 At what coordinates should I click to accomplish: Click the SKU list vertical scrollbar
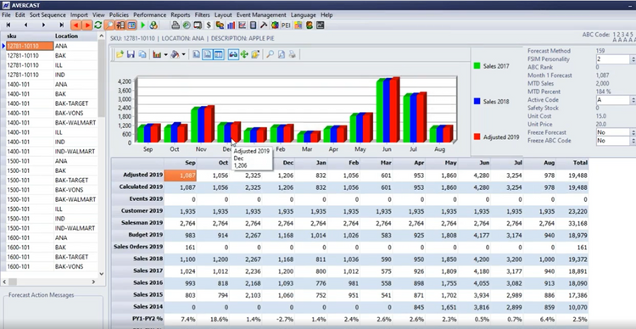click(x=102, y=154)
